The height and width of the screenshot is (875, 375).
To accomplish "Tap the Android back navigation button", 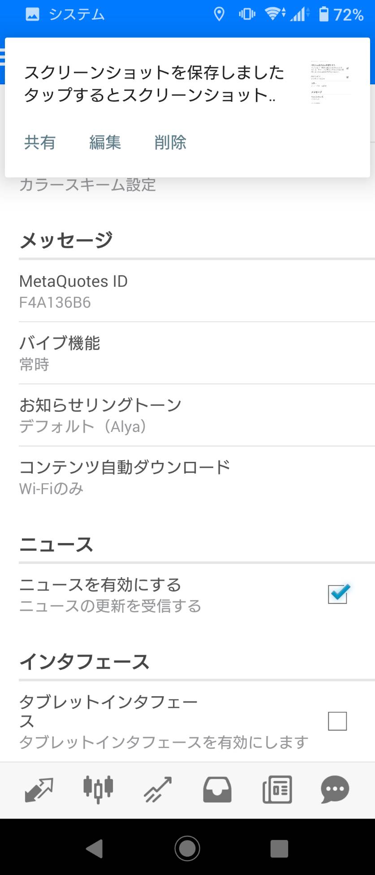I will coord(95,848).
